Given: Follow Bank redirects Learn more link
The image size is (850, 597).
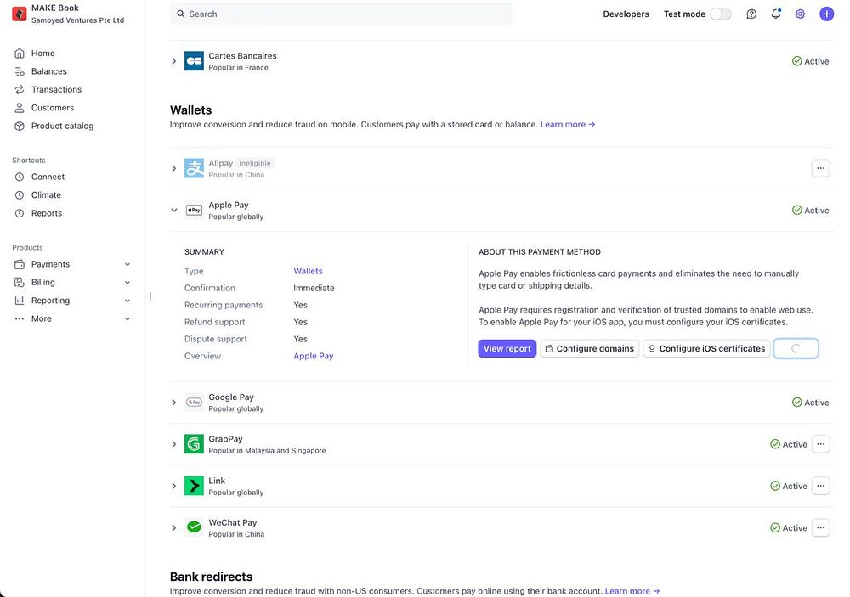Looking at the screenshot, I should tap(632, 591).
